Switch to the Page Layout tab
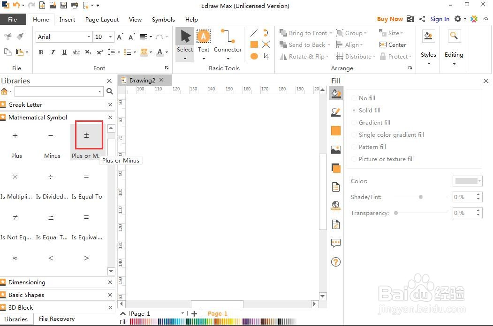Image resolution: width=493 pixels, height=326 pixels. click(x=102, y=20)
